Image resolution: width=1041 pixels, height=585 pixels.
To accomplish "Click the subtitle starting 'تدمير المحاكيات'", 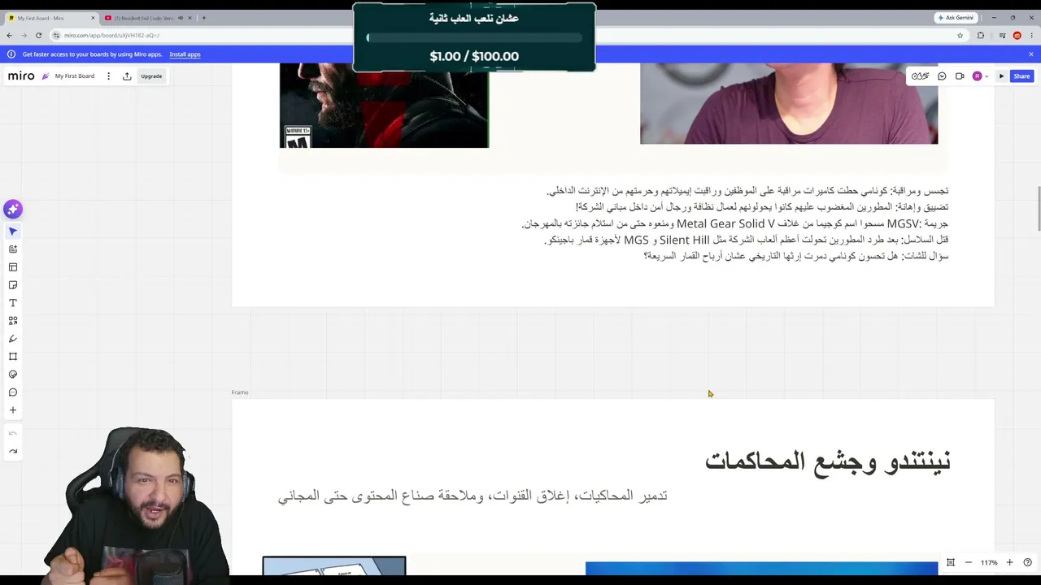I will click(473, 496).
